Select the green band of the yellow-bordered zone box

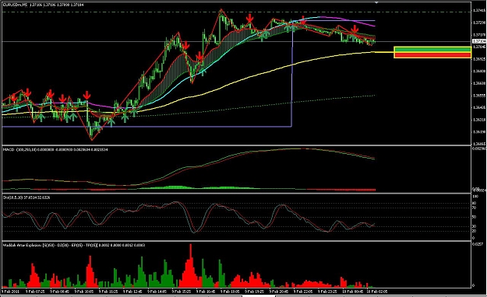pyautogui.click(x=432, y=50)
